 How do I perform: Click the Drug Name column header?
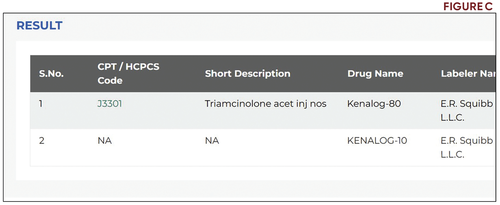pyautogui.click(x=375, y=74)
